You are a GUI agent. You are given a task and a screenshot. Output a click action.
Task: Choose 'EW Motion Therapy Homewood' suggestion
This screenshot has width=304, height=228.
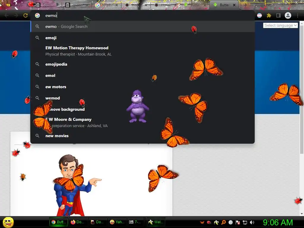pos(142,51)
